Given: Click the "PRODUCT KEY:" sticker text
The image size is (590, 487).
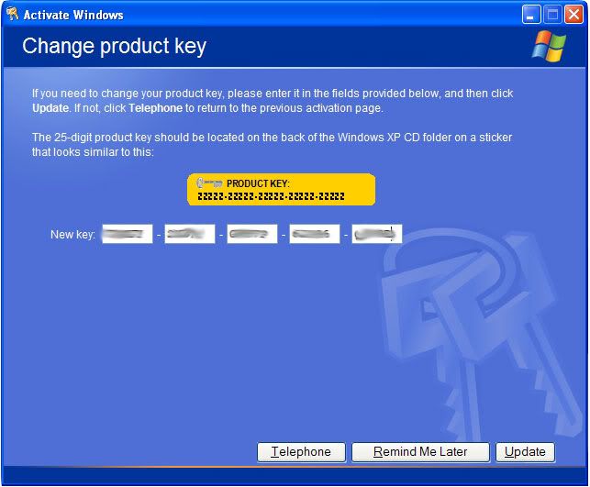Looking at the screenshot, I should click(x=258, y=183).
